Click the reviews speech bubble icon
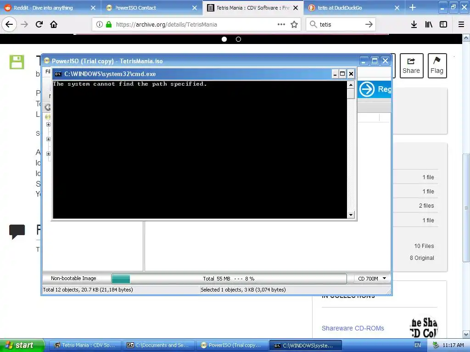Viewport: 470px width, 352px height. point(17,231)
